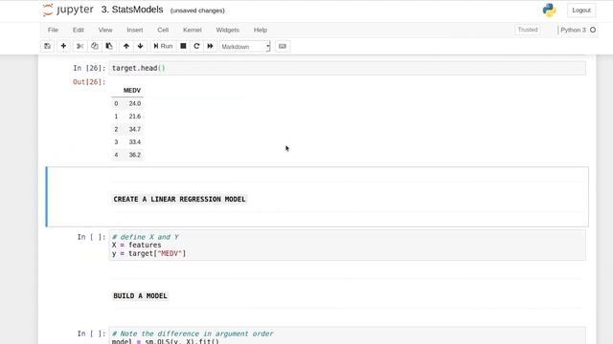Click the In [26] input prompt
613x344 pixels.
pos(89,68)
